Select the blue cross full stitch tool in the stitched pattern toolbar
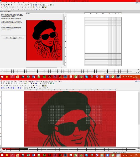Viewport: 140px width, 157px height. point(2,88)
